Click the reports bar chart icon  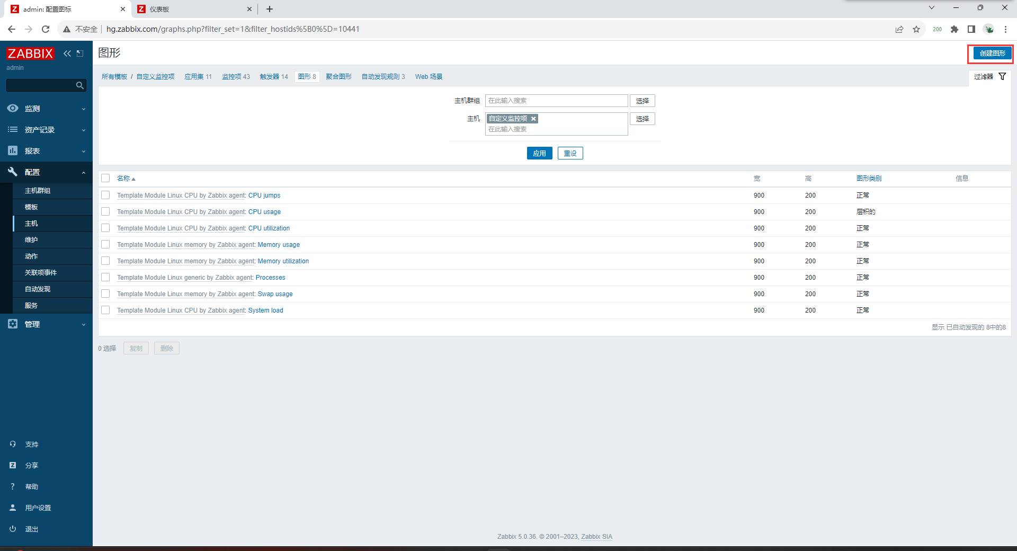[13, 150]
